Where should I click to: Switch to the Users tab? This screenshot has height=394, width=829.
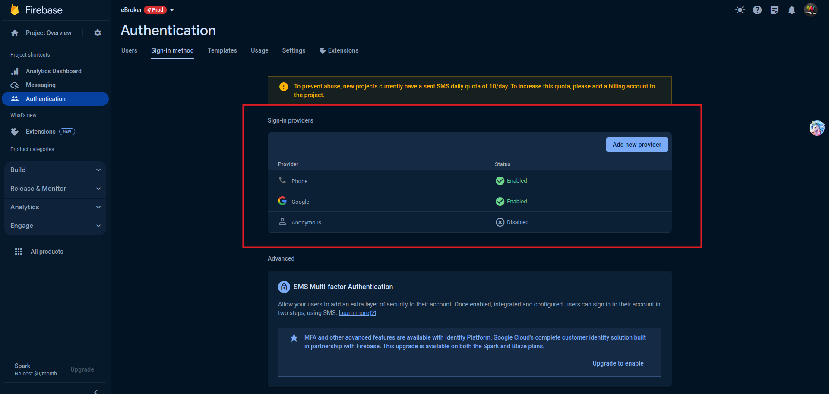129,50
